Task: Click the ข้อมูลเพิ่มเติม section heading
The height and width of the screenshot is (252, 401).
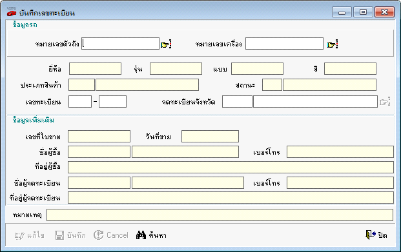Action: coord(34,120)
